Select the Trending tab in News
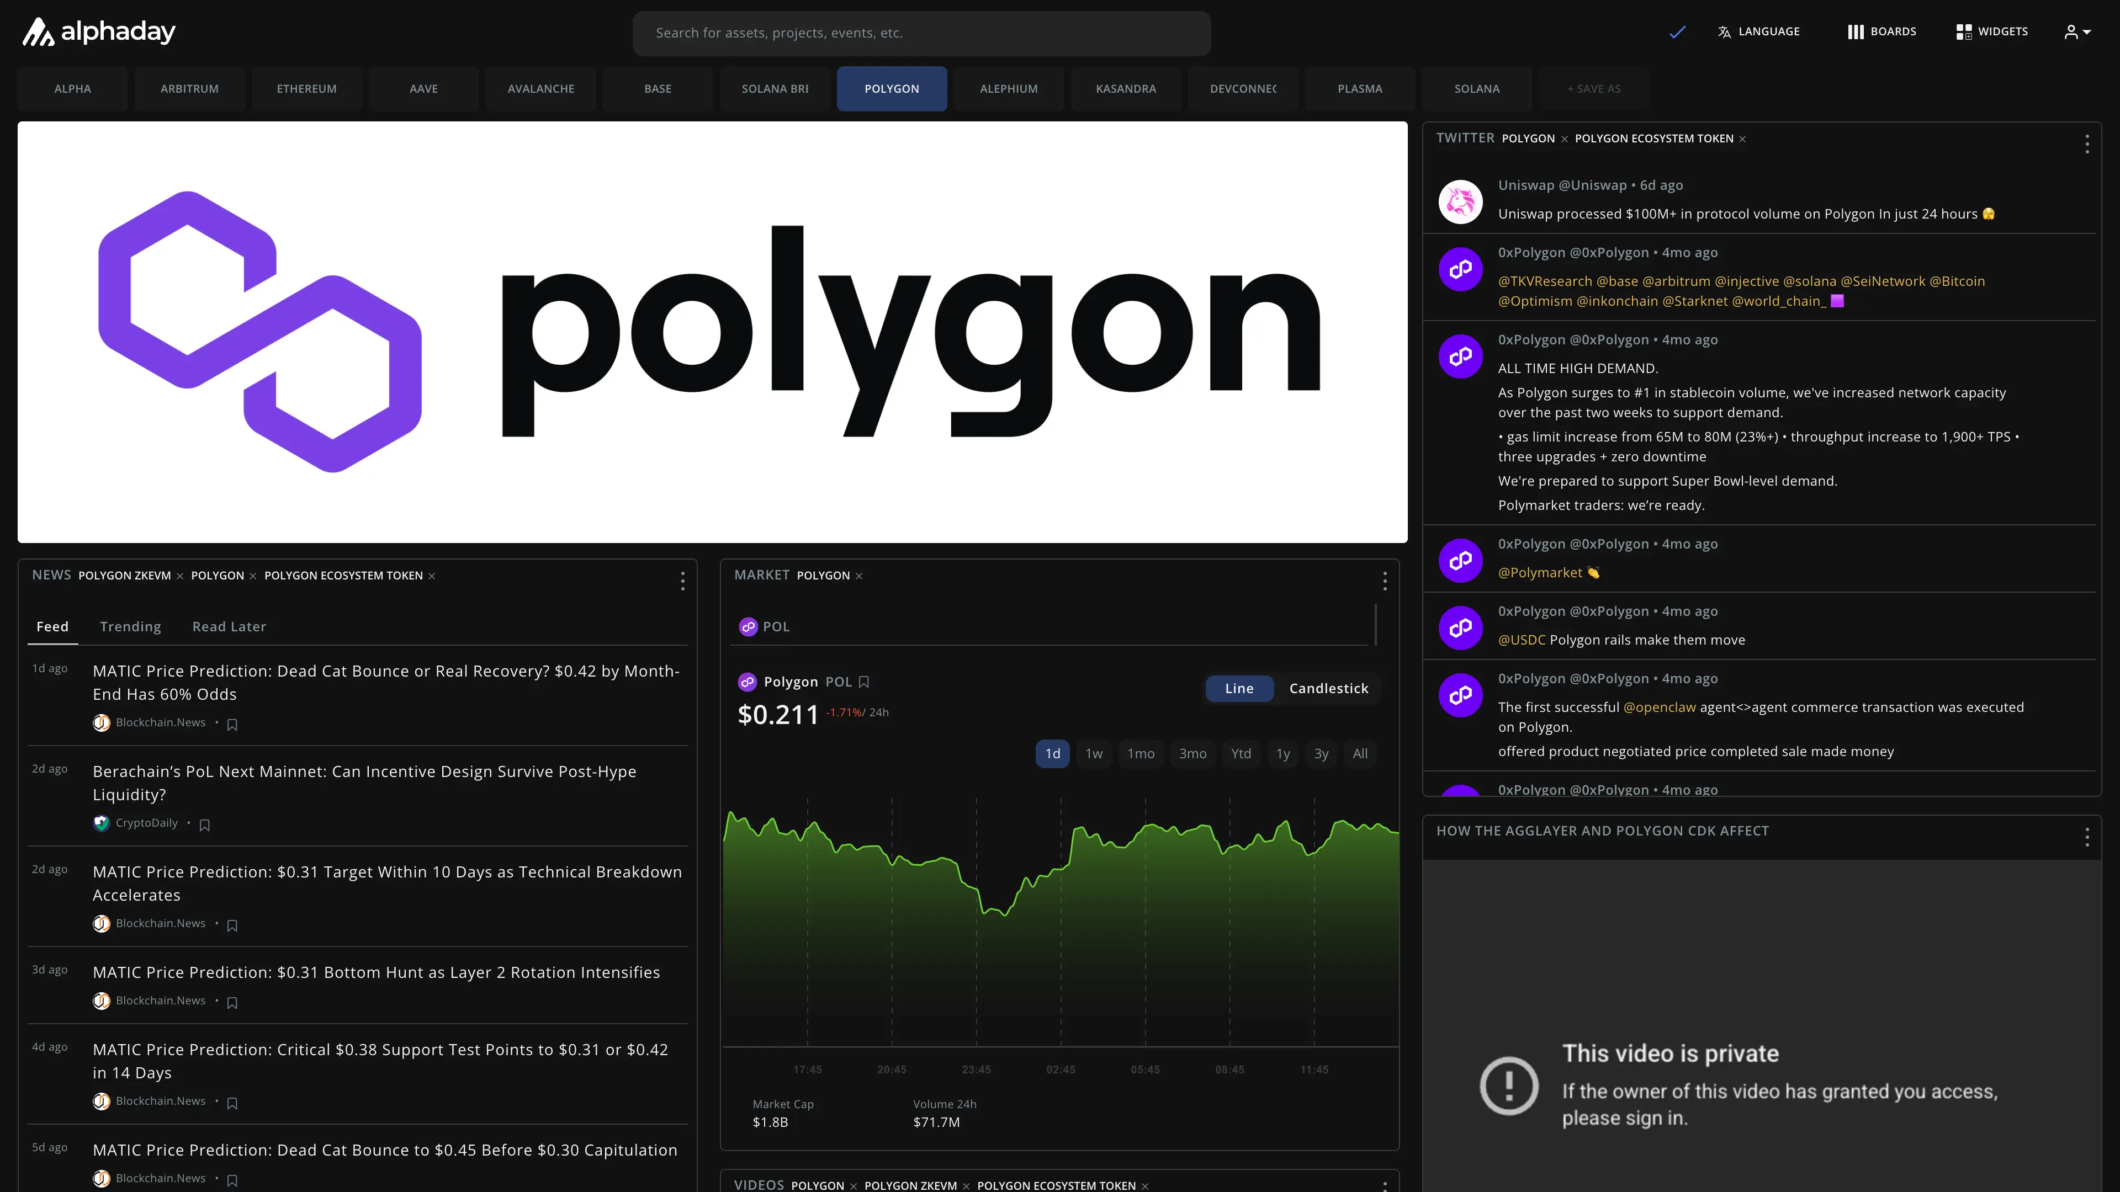 click(130, 627)
